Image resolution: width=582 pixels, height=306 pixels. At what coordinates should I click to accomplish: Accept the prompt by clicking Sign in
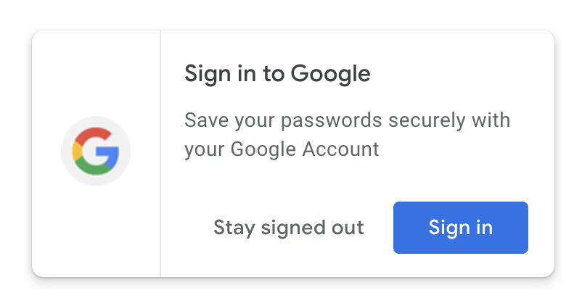pyautogui.click(x=460, y=228)
